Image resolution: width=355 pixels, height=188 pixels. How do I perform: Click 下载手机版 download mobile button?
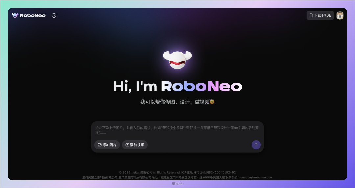[x=320, y=15]
